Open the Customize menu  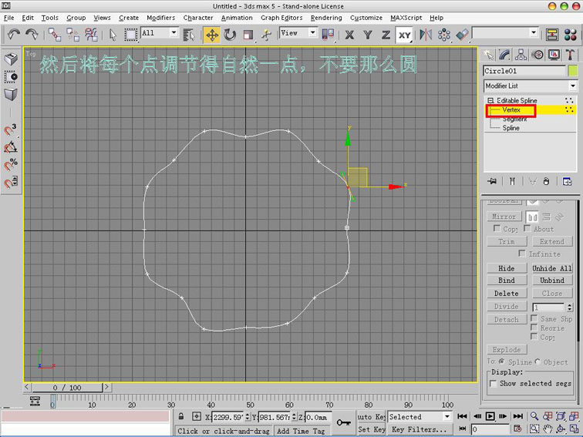(x=366, y=18)
